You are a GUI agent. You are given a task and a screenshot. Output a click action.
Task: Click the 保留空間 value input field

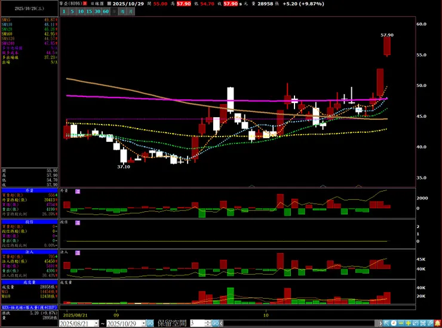[197, 323]
